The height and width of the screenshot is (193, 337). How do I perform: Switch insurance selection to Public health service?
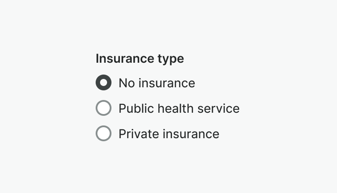(104, 108)
